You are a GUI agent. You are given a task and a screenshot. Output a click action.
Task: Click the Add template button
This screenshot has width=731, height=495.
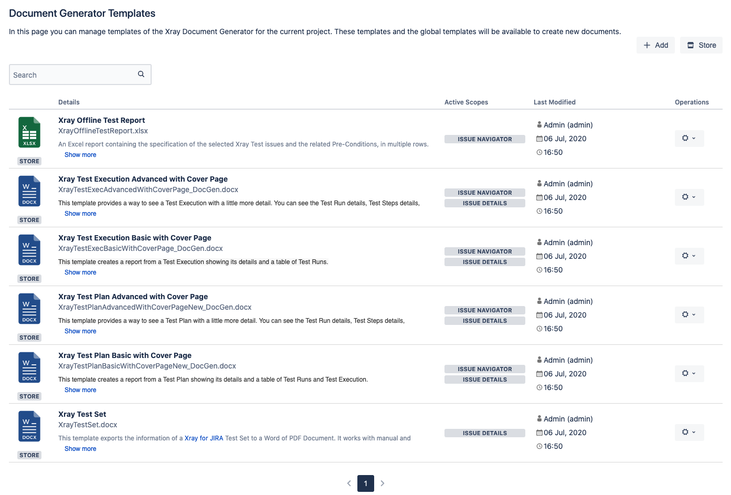click(655, 45)
